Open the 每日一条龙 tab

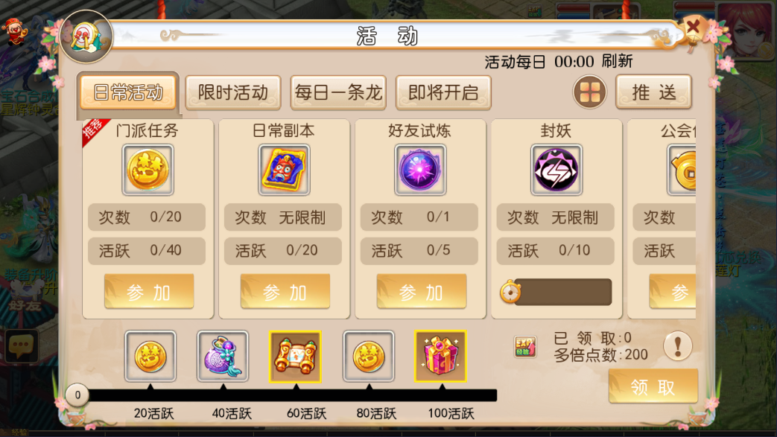tap(338, 92)
